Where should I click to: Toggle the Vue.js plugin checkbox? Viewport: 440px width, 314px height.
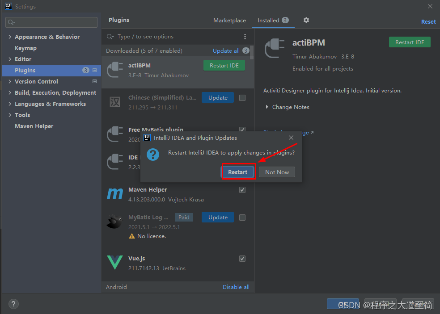coord(242,259)
